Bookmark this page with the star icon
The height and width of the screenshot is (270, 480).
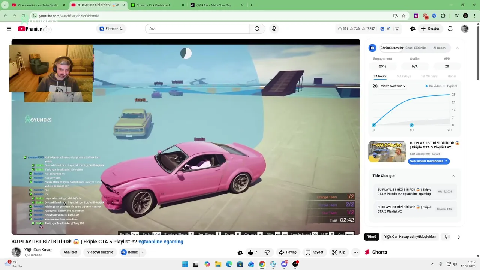click(x=403, y=16)
